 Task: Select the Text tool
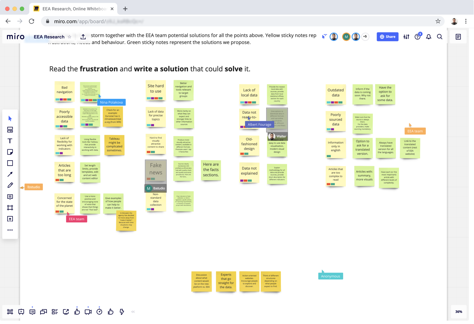click(10, 141)
